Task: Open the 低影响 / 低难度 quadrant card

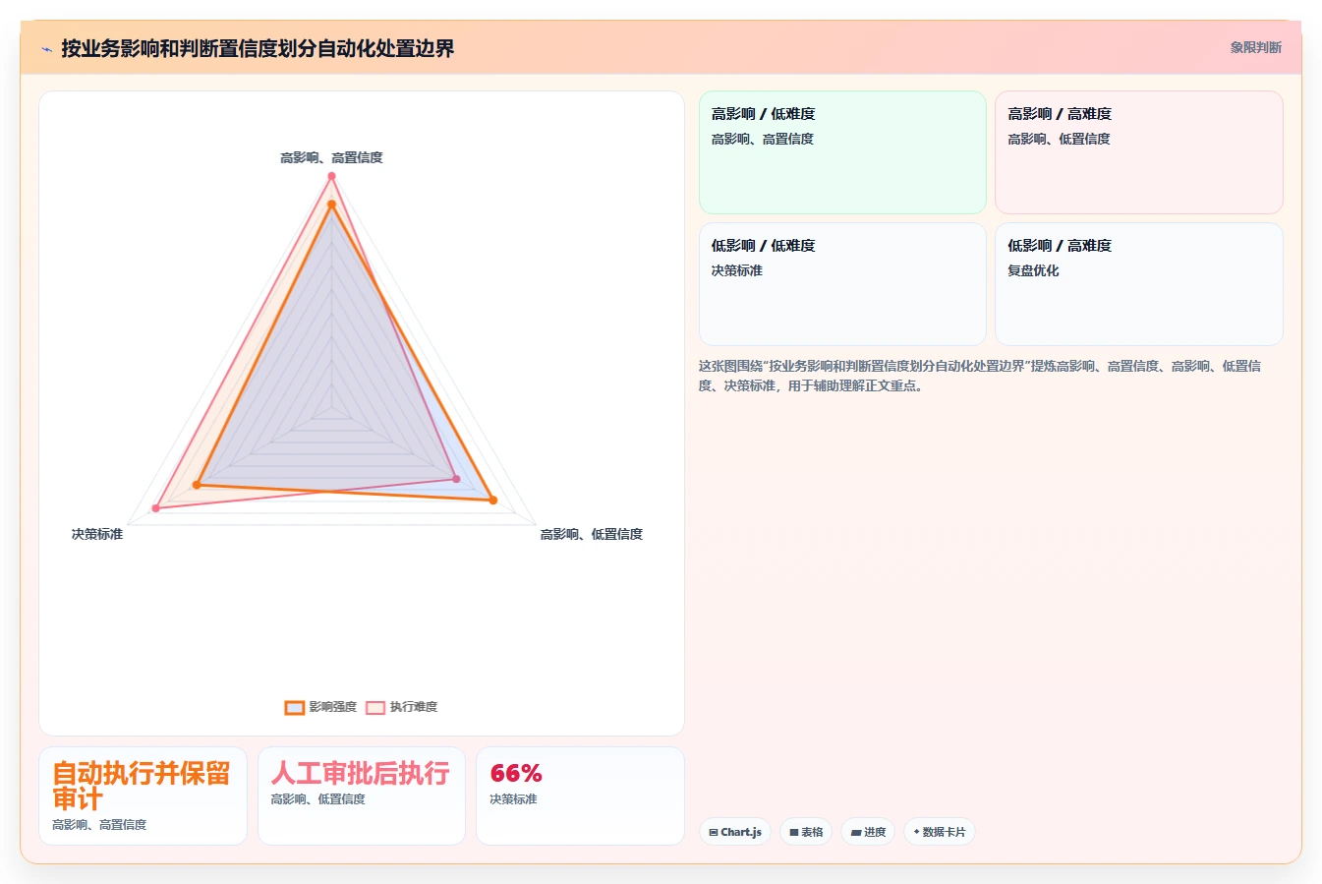Action: click(x=842, y=284)
